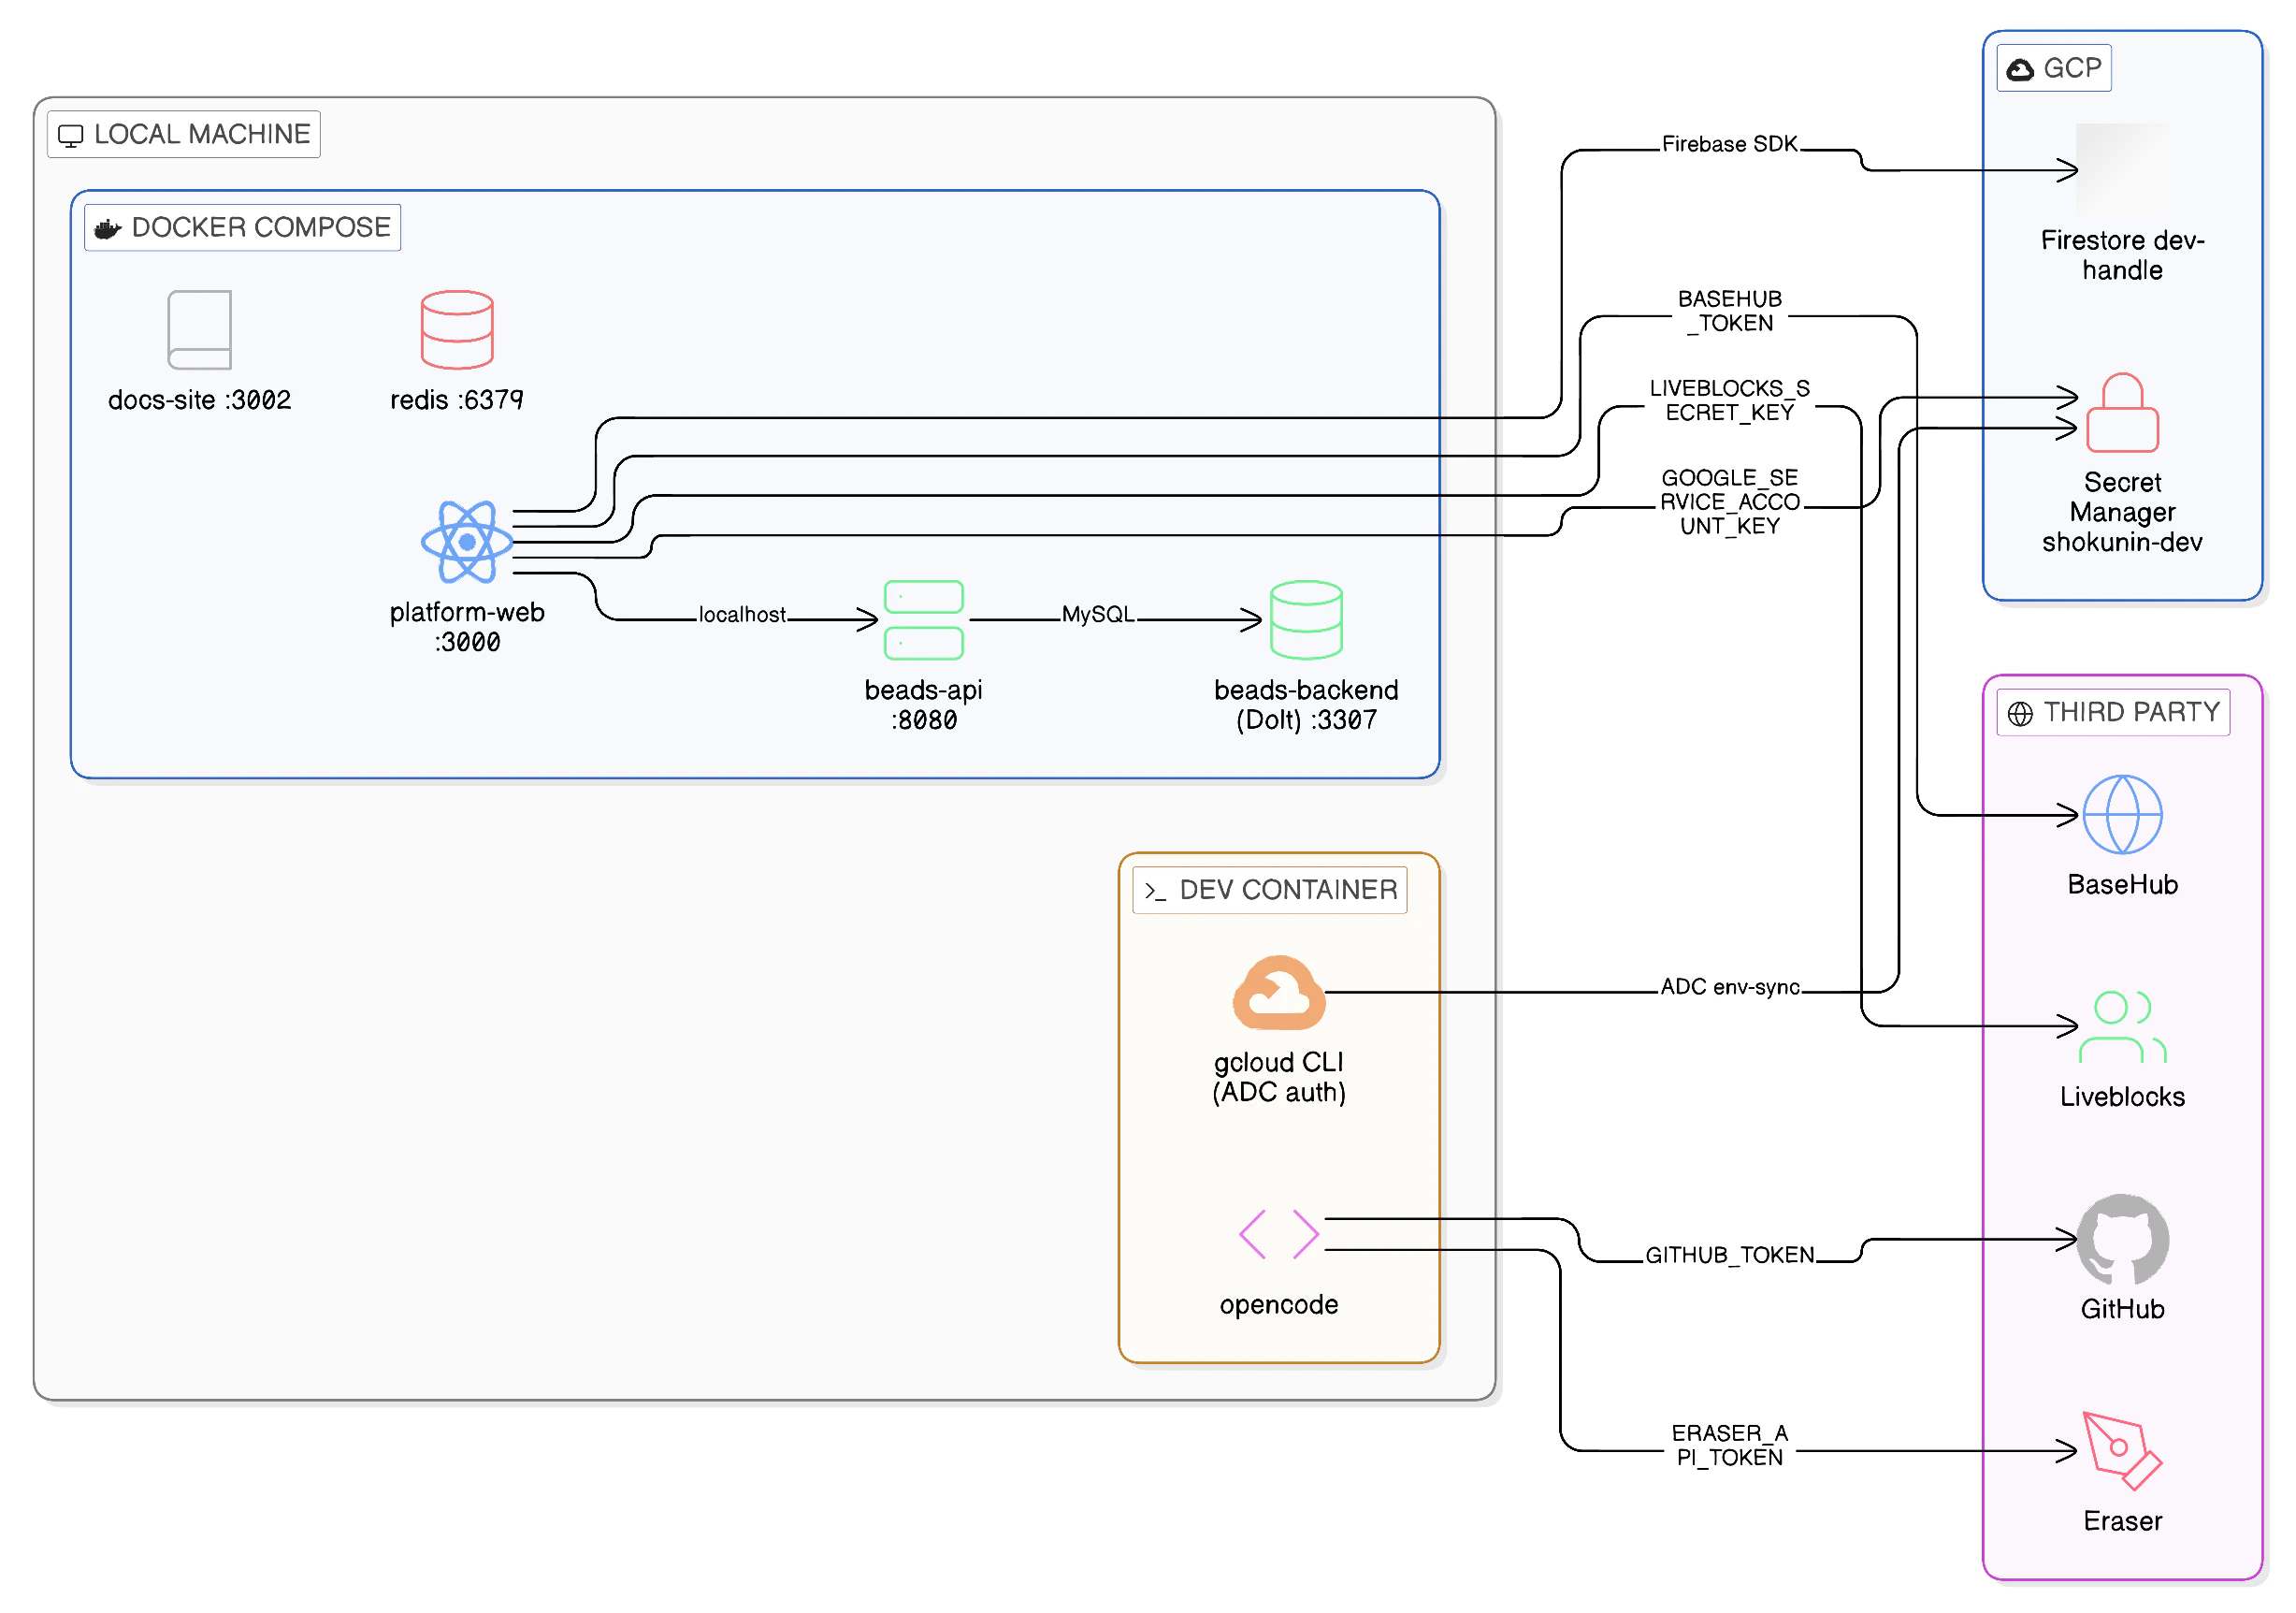This screenshot has height=1613, width=2296.
Task: Click the platform-web React atom icon
Action: point(467,543)
